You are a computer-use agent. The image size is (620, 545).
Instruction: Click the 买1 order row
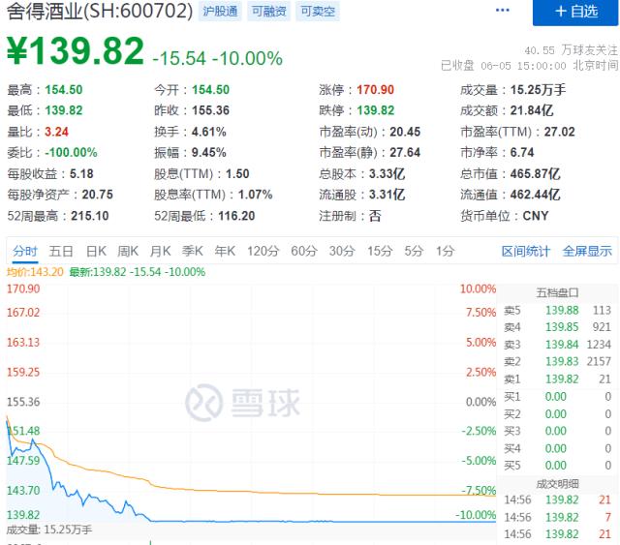tap(557, 397)
